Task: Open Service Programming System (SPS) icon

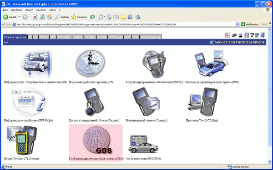Action: pyautogui.click(x=212, y=63)
